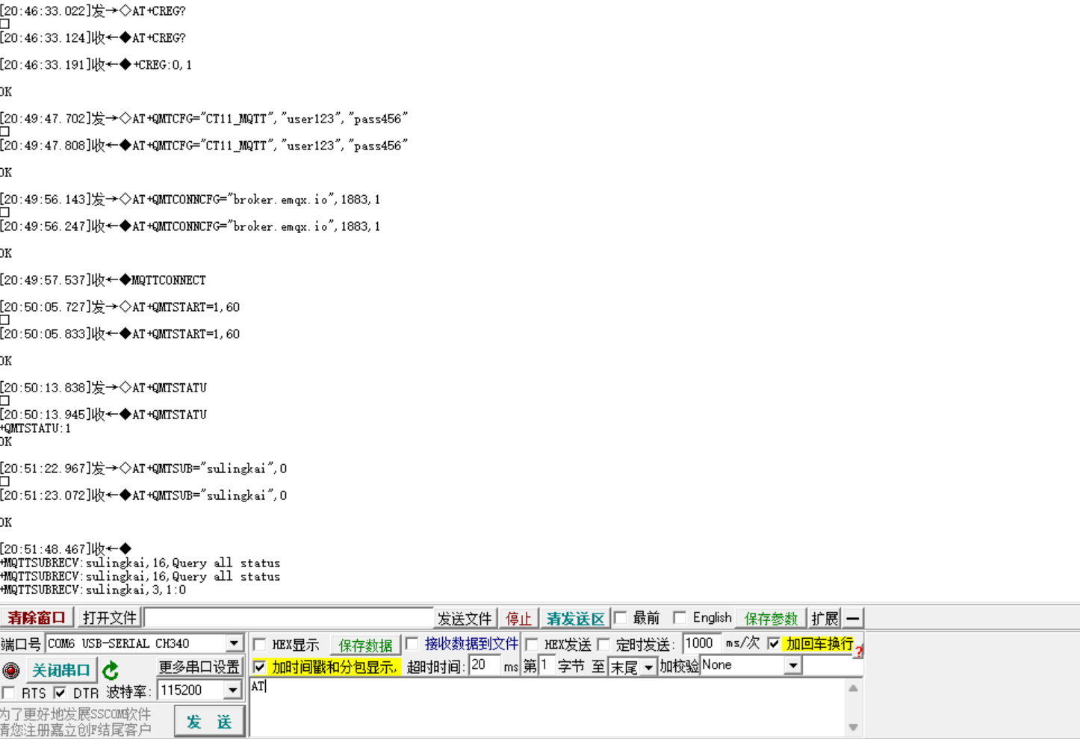Click the SSCOM registration notice text
Image resolution: width=1080 pixels, height=739 pixels.
pos(75,722)
